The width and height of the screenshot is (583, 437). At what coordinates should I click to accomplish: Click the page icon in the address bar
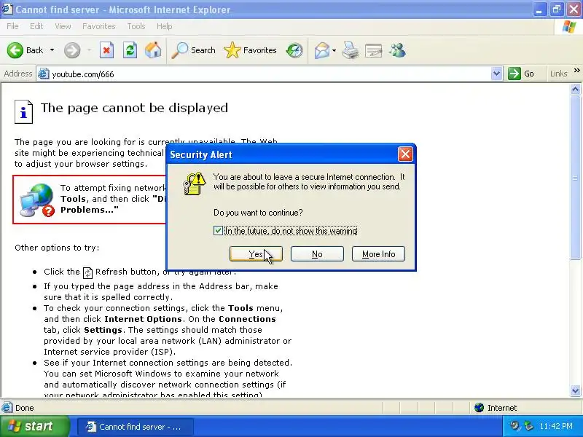coord(44,74)
